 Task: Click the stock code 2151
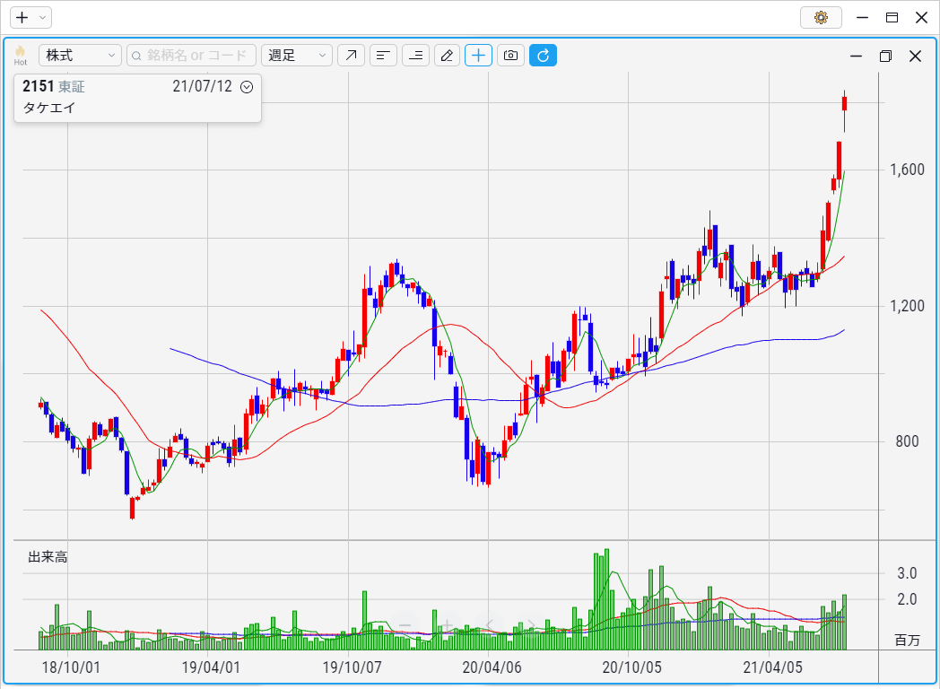(39, 86)
